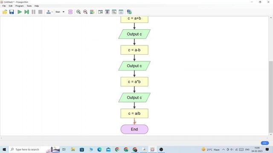Click the 21°C Haze weather widget
The height and width of the screenshot is (153, 273).
(x=210, y=149)
